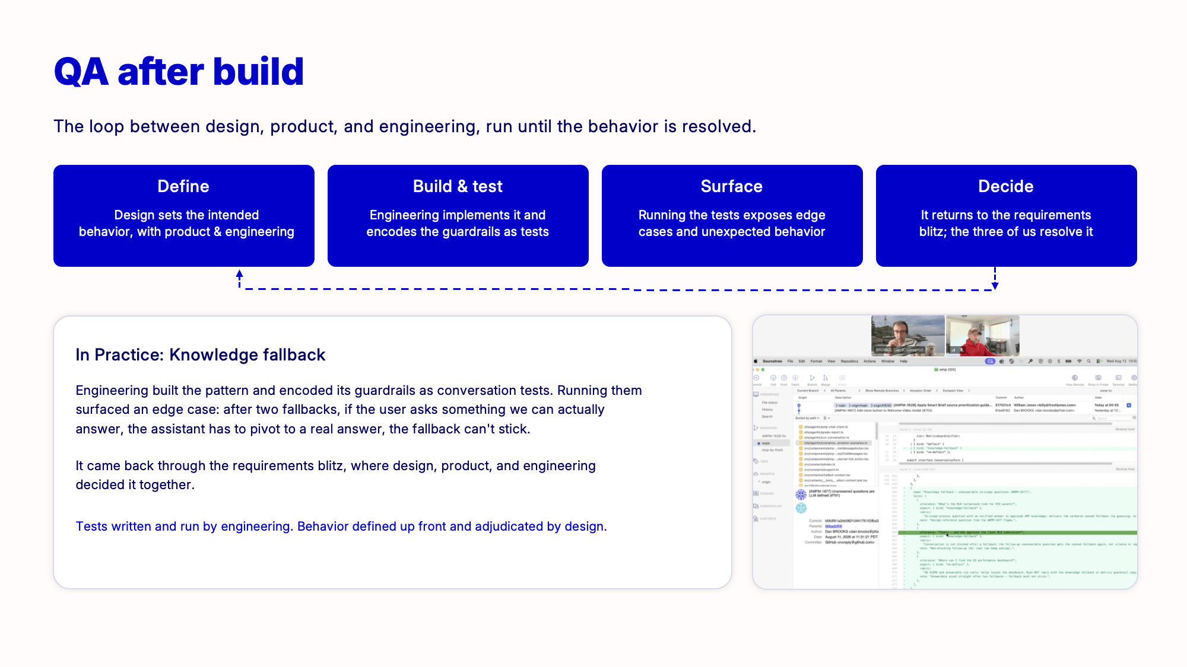Viewport: 1187px width, 667px height.
Task: Click the Wi-Fi icon in the macOS menu bar
Action: coord(1080,361)
